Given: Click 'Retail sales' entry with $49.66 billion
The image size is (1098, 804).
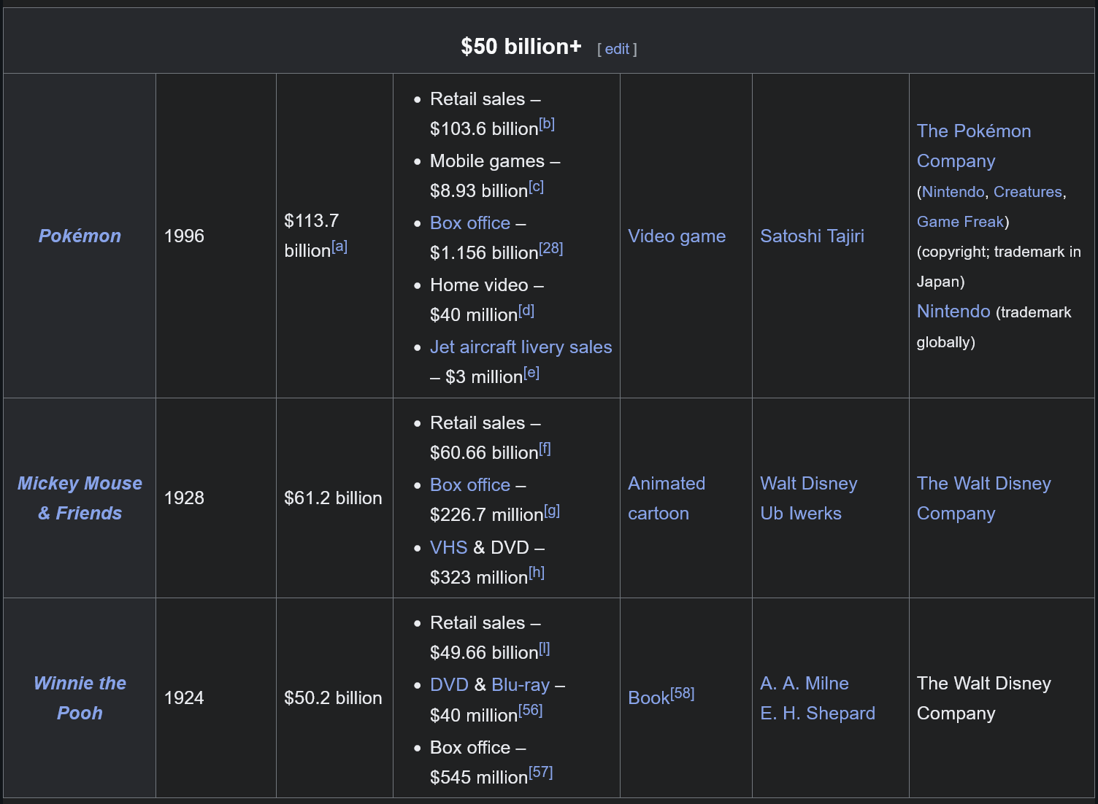Looking at the screenshot, I should 490,638.
